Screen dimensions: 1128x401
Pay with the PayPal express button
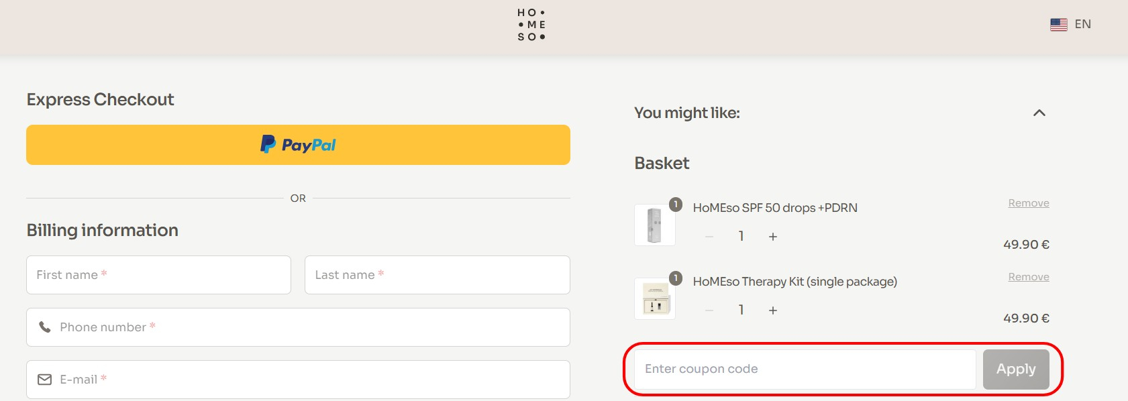298,145
